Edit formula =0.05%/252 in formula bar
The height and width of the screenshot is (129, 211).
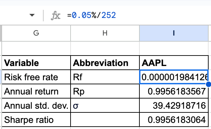pyautogui.click(x=91, y=15)
